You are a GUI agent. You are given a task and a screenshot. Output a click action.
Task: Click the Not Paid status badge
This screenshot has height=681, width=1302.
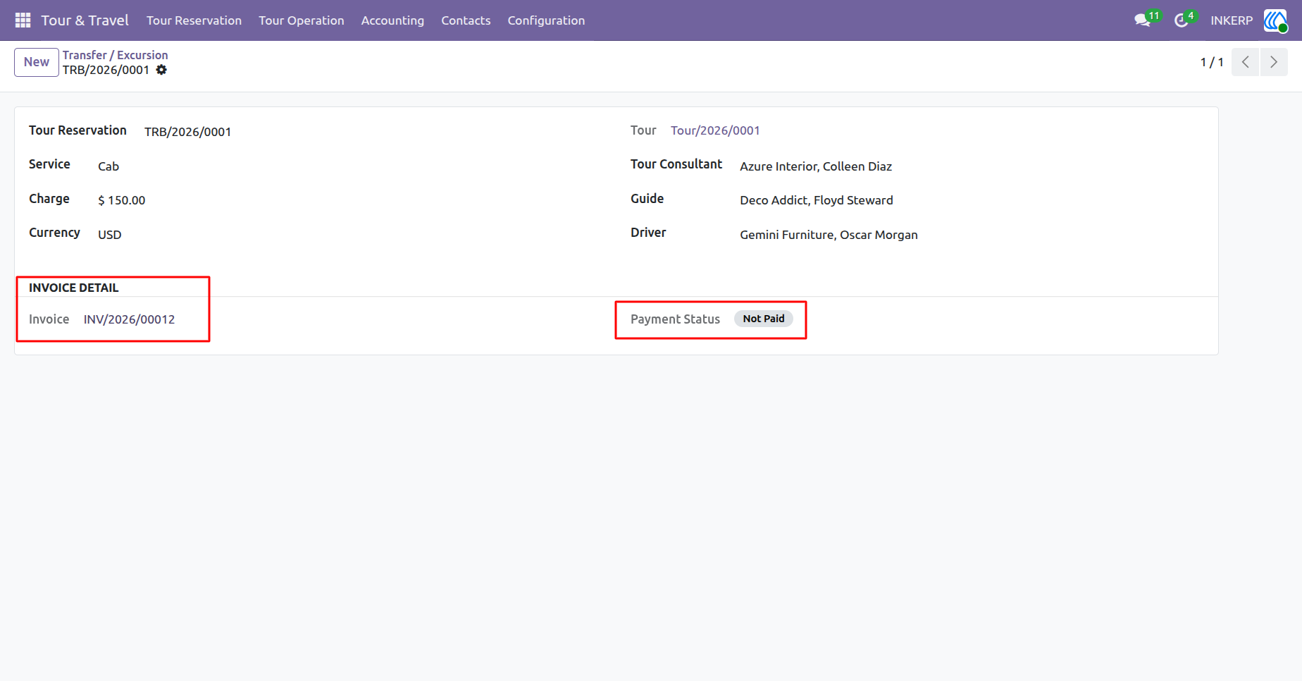tap(764, 319)
